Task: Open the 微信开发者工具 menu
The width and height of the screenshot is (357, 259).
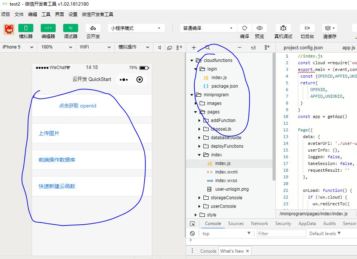Action: point(98,14)
